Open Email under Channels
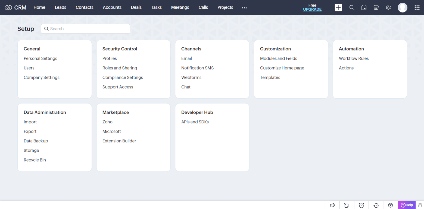 186,58
